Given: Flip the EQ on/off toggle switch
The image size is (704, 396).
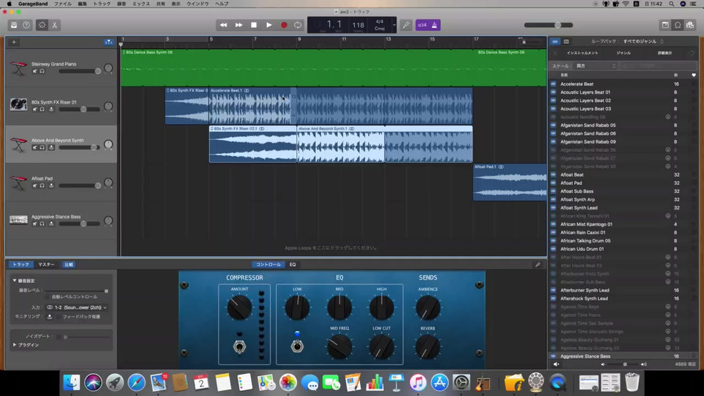Looking at the screenshot, I should (297, 345).
